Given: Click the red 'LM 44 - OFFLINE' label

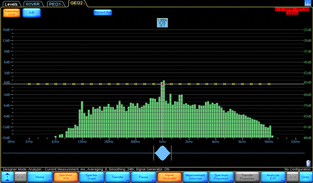Looking at the screenshot, I should click(292, 9).
